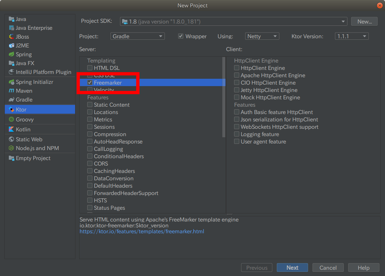
Task: Select the Empty Project row
Action: [40, 158]
